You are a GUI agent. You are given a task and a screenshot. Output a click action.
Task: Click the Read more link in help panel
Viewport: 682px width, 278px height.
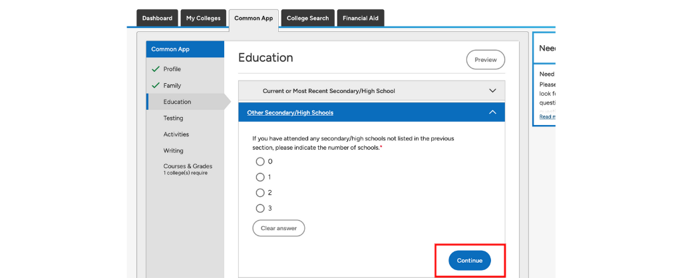point(547,116)
